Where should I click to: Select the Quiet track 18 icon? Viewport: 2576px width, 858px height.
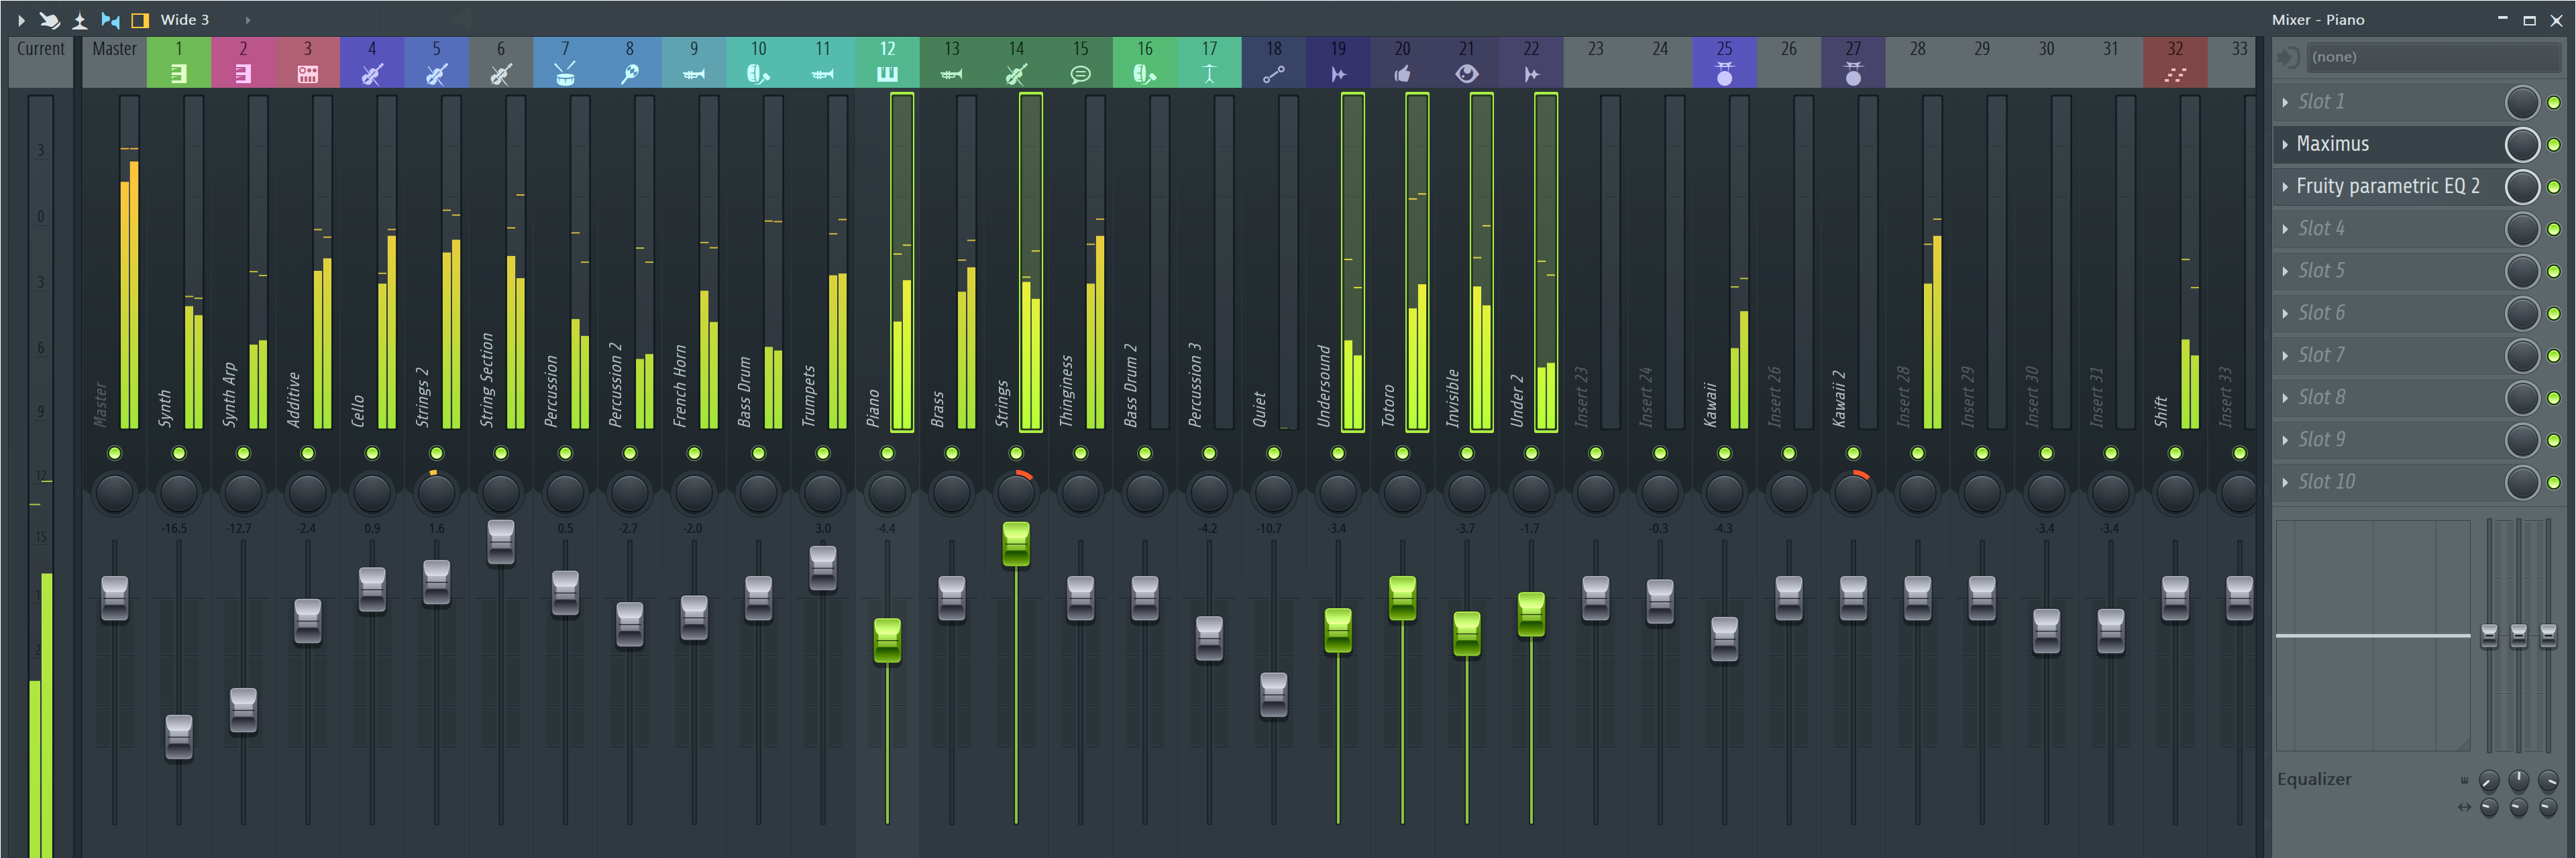[1273, 74]
